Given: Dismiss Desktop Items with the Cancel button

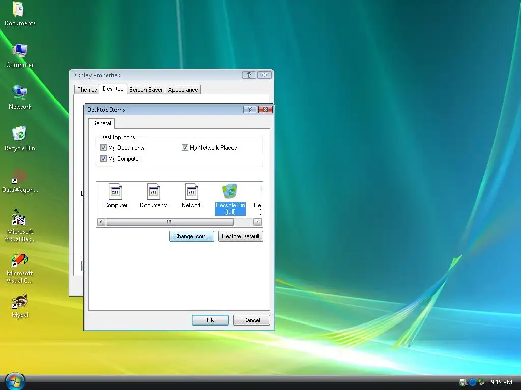Looking at the screenshot, I should pyautogui.click(x=251, y=320).
